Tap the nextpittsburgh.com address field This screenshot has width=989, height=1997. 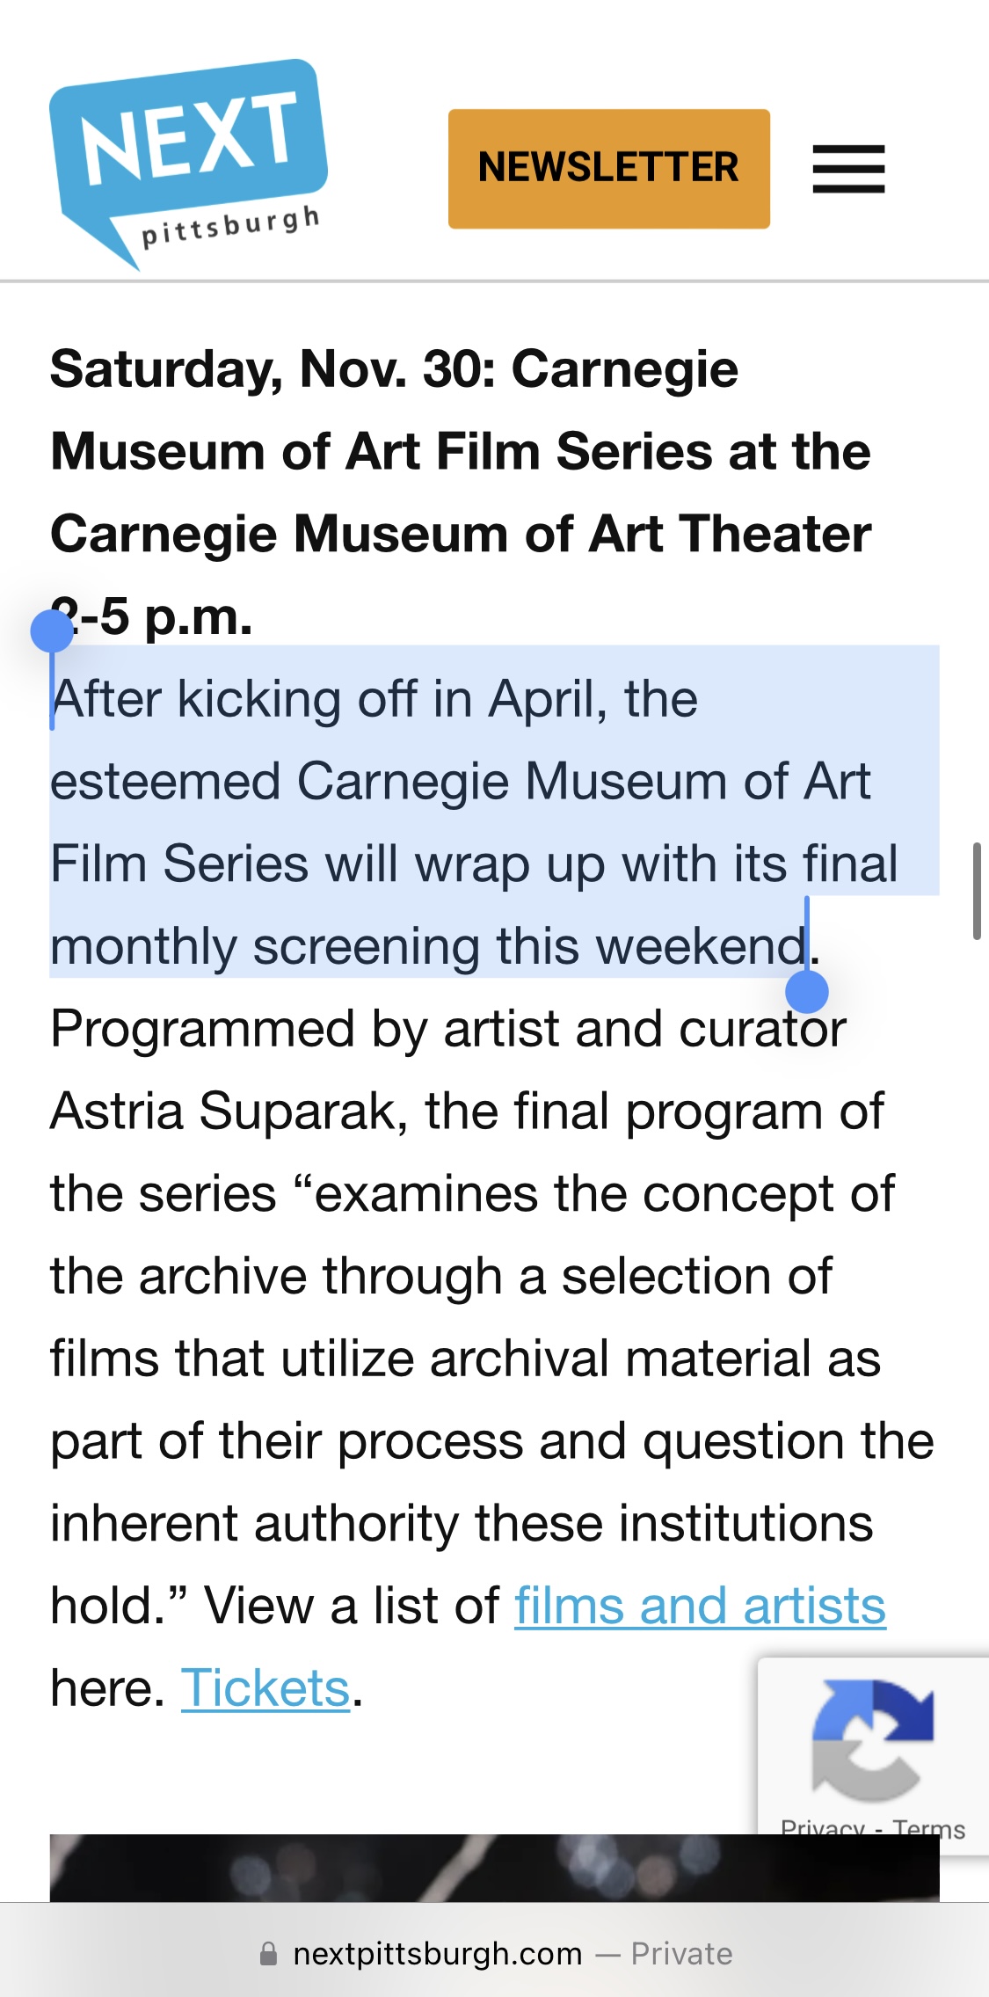tap(438, 1954)
